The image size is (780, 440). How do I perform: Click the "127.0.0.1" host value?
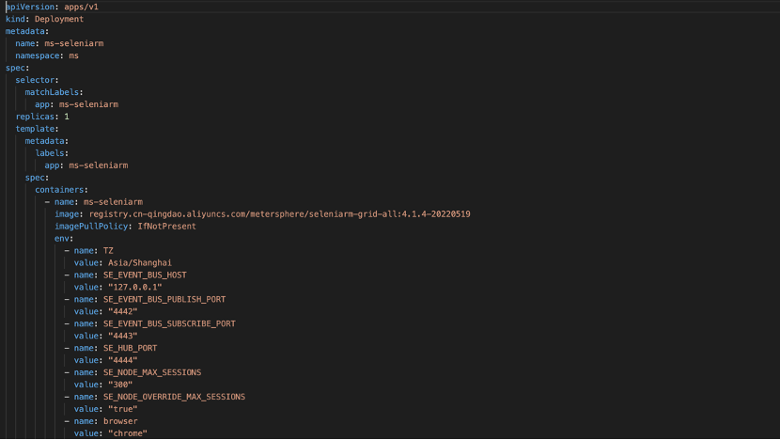click(134, 287)
